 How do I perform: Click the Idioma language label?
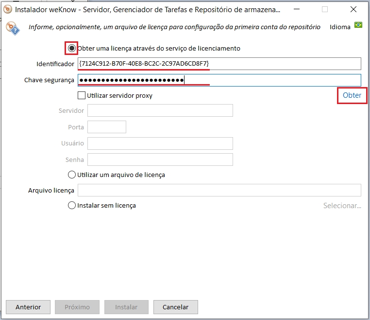(x=340, y=27)
